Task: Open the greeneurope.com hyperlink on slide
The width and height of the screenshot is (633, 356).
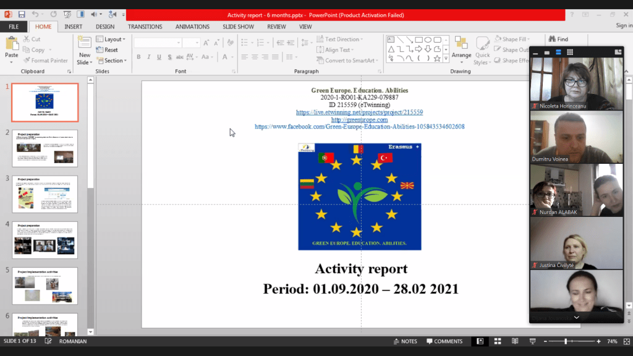Action: pos(359,119)
